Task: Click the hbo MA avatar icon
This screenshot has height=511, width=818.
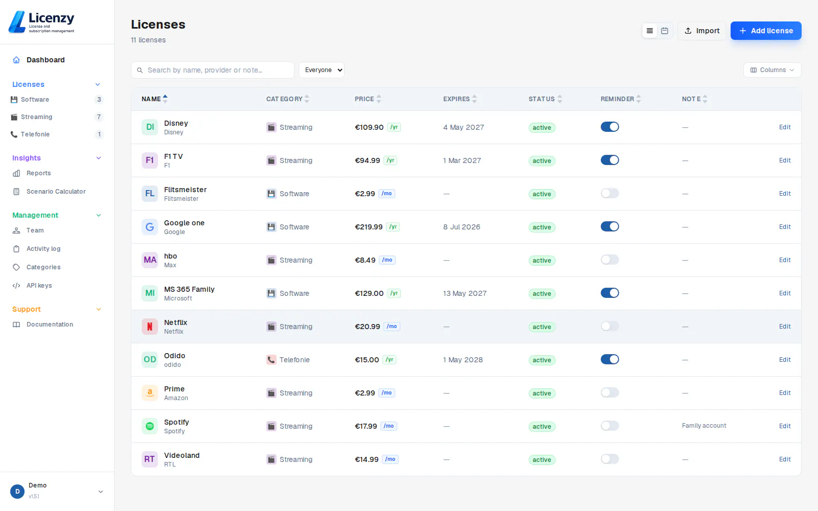Action: click(150, 260)
